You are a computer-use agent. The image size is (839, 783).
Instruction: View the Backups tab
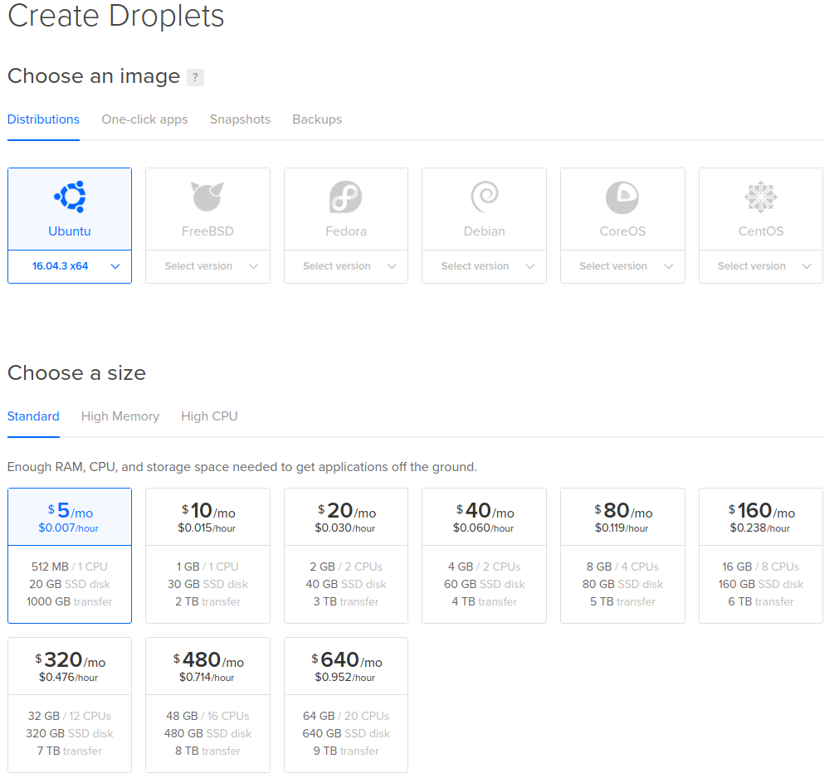[317, 119]
